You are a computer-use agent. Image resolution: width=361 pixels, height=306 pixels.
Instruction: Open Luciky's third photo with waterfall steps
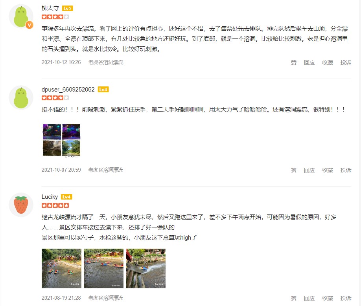[x=146, y=268]
